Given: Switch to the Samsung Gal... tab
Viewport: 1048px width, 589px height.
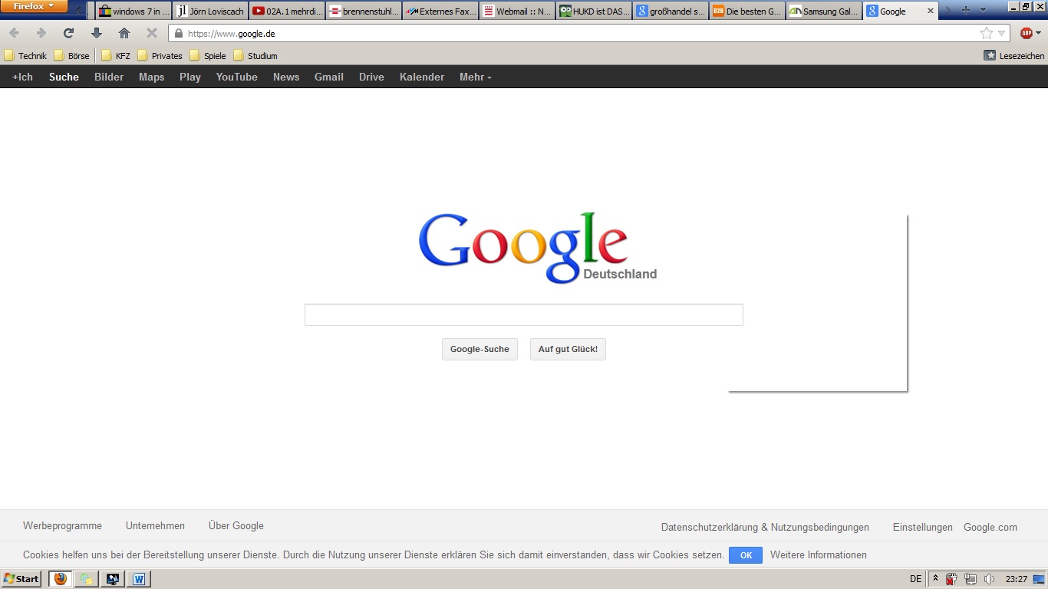Looking at the screenshot, I should [825, 12].
